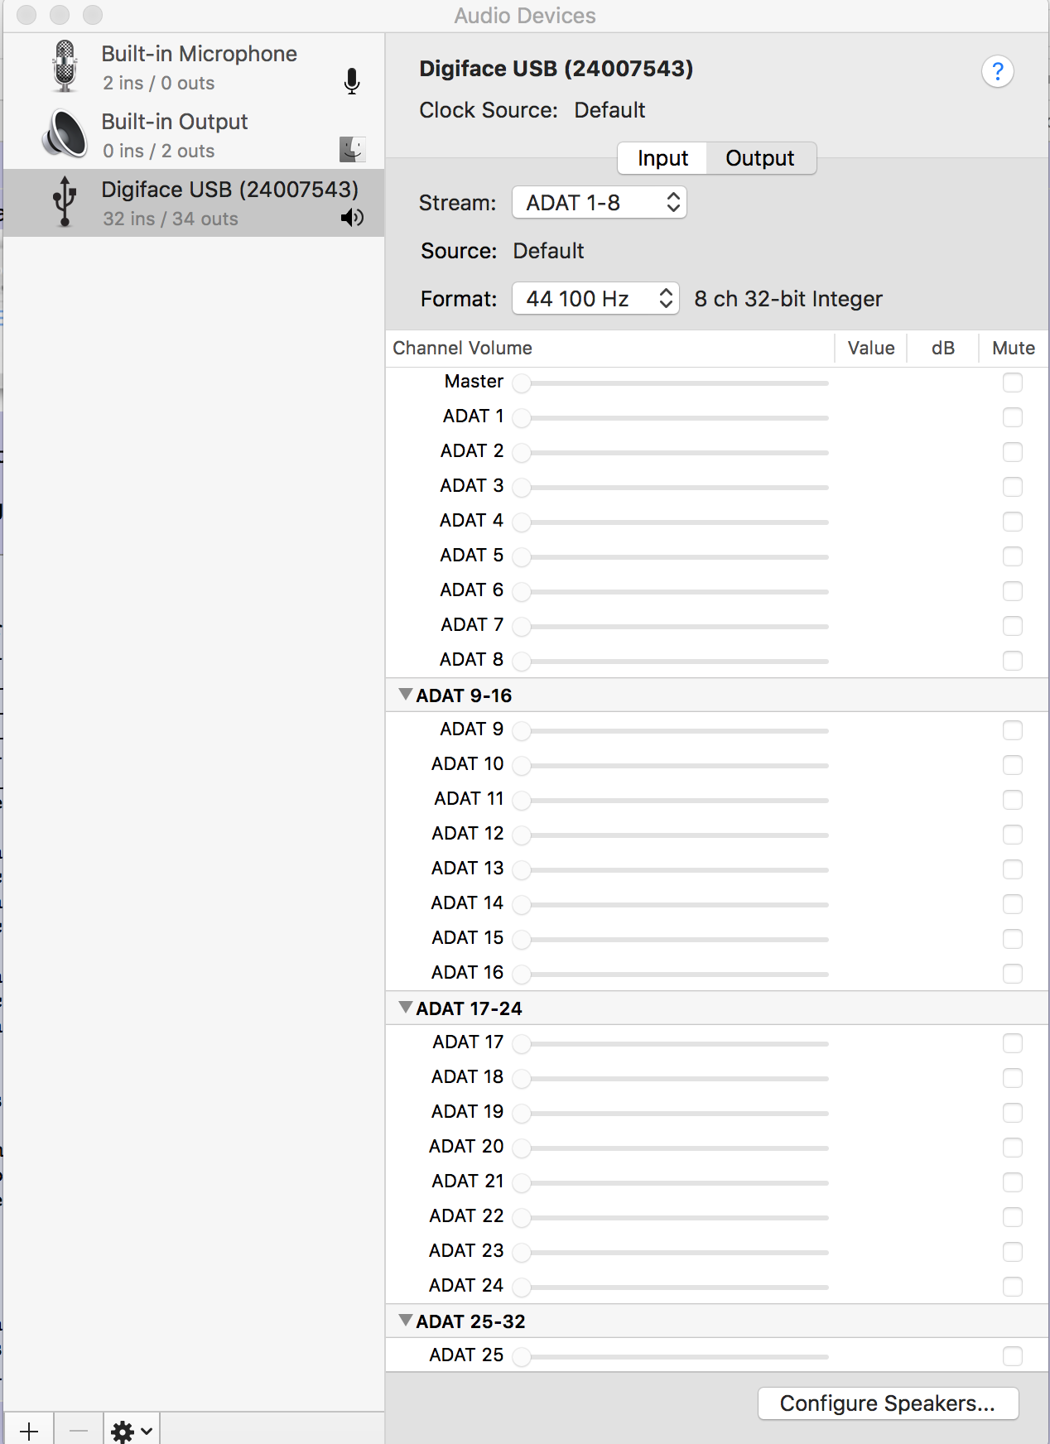
Task: Click the '8 ch 32-bit Integer' text
Action: [788, 299]
